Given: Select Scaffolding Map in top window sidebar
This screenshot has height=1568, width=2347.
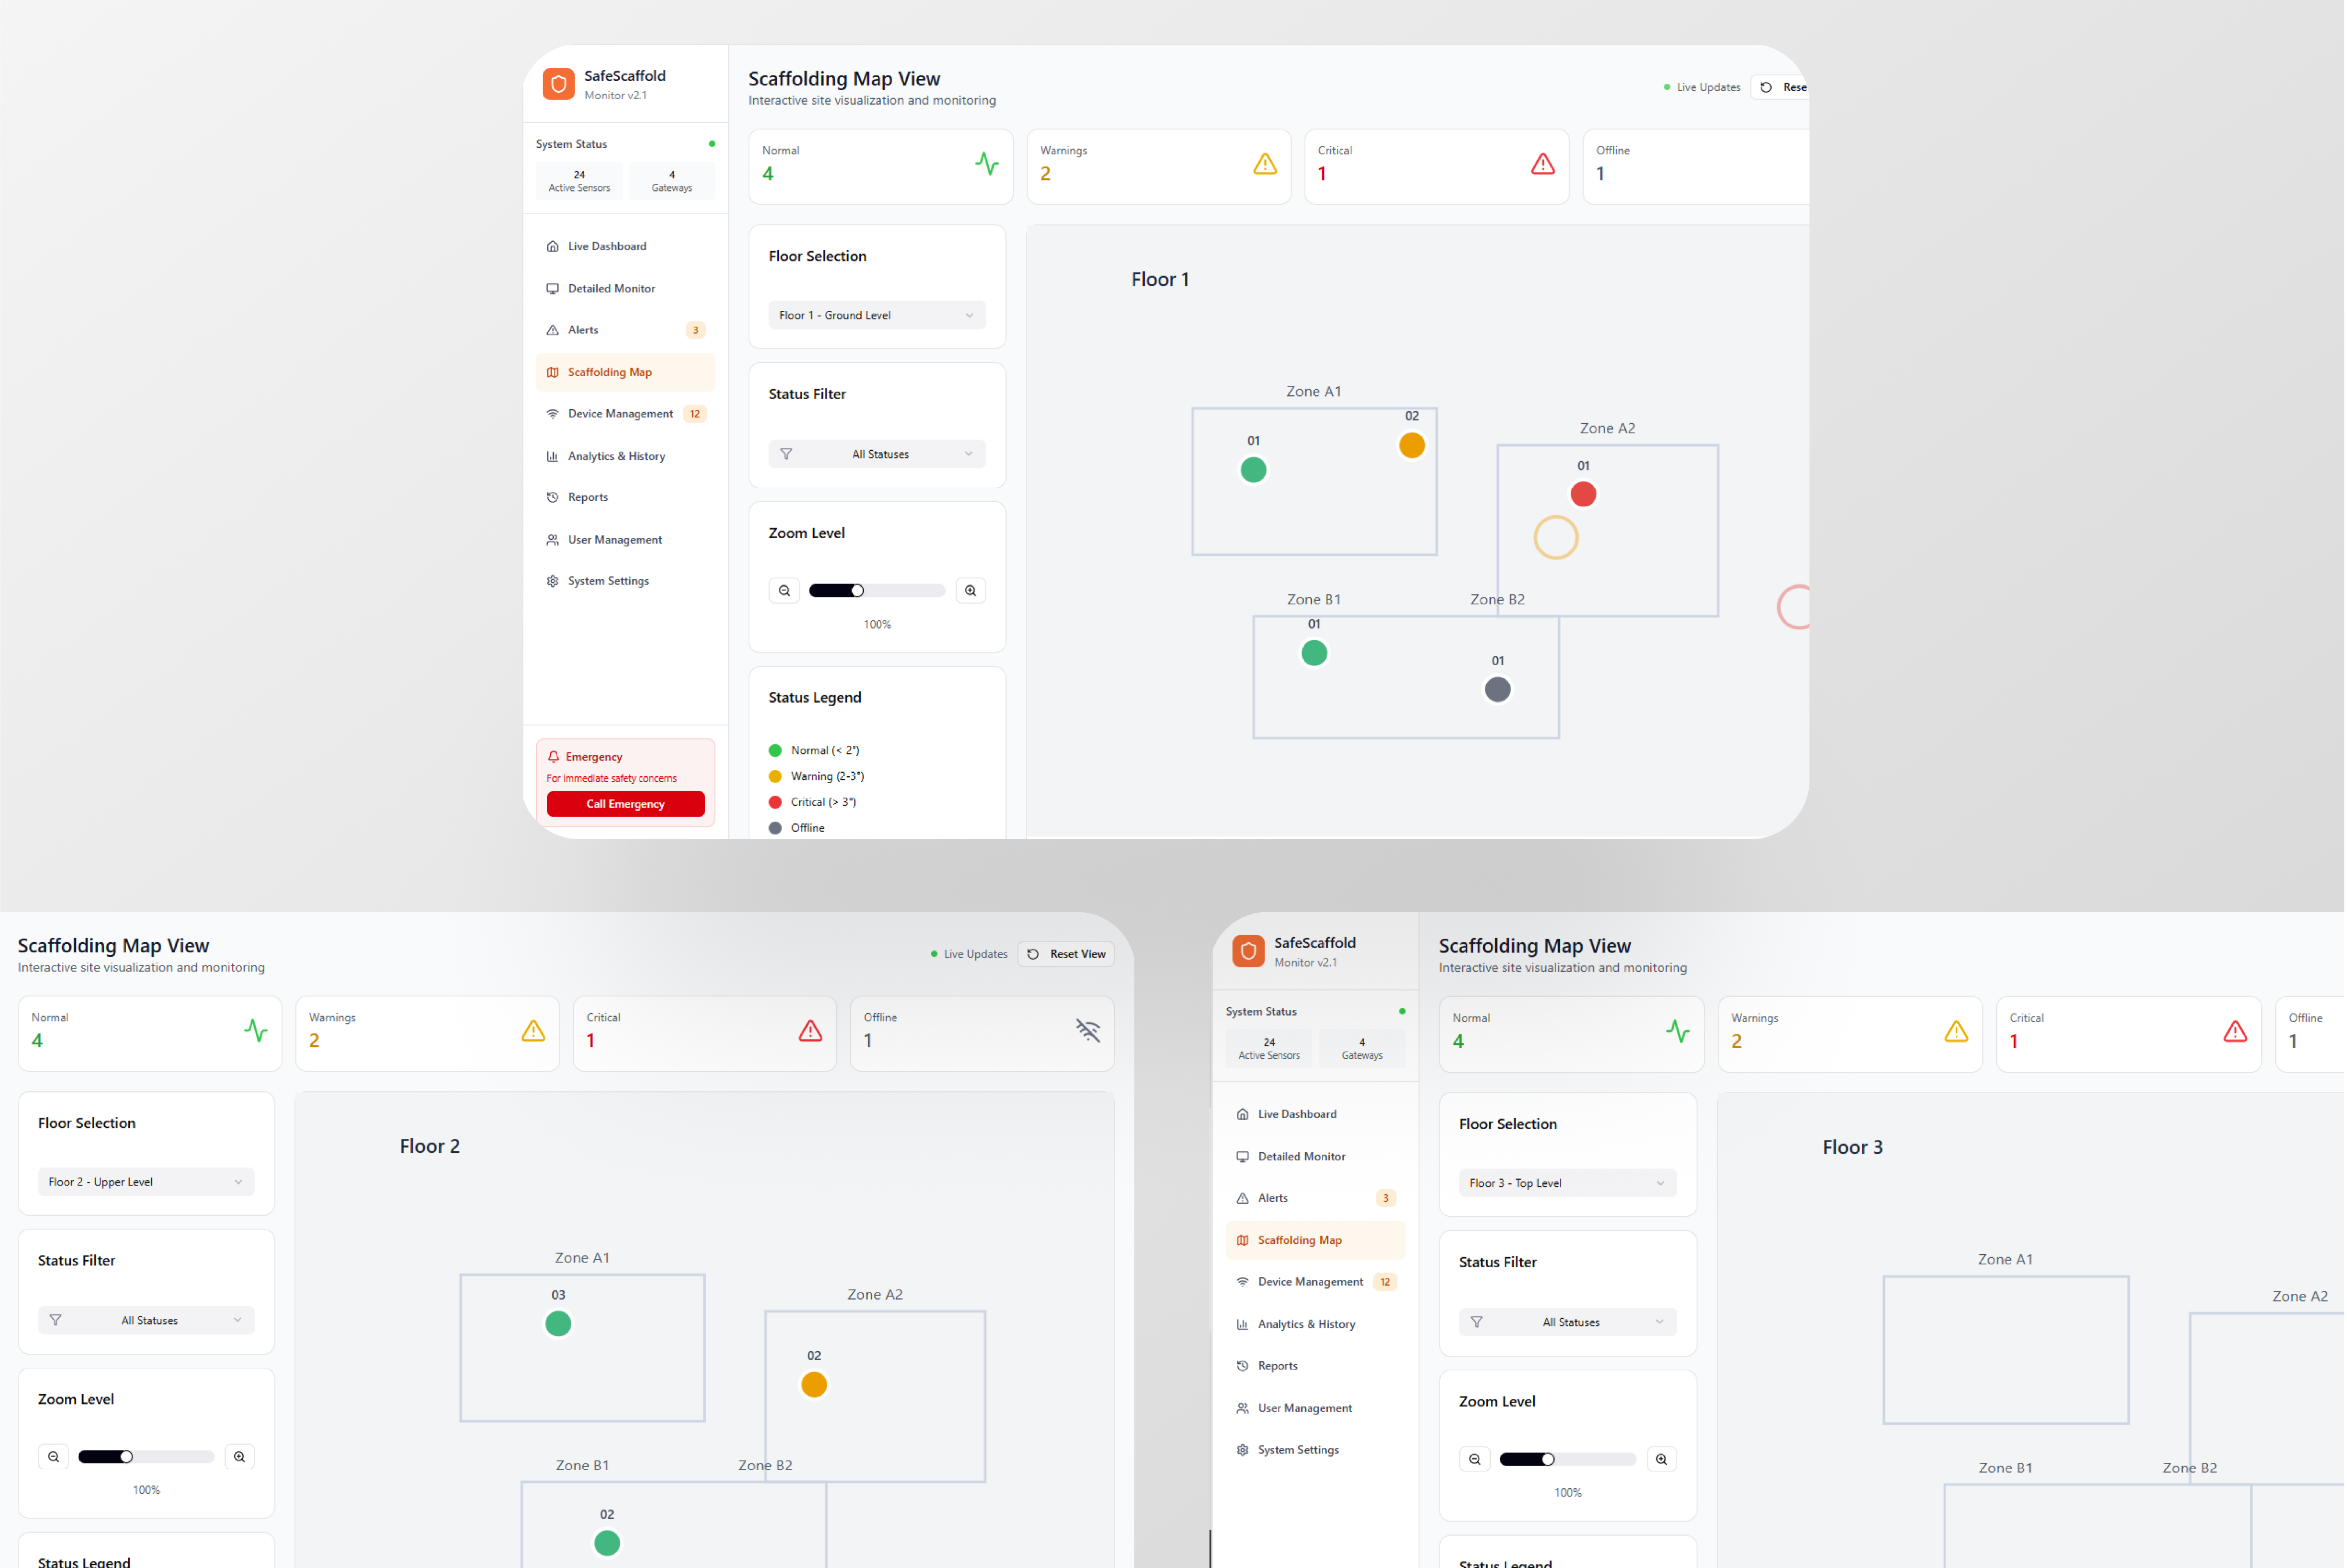Looking at the screenshot, I should pyautogui.click(x=626, y=372).
